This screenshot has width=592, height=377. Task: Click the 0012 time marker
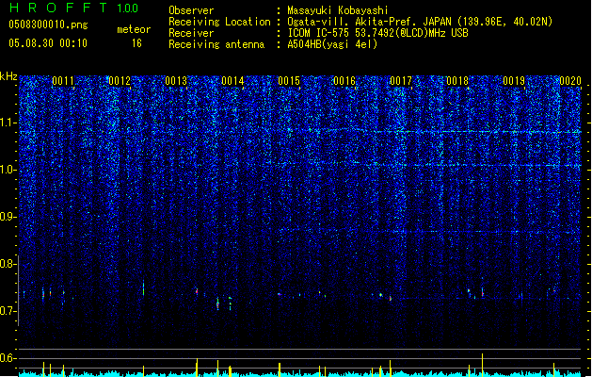pyautogui.click(x=120, y=81)
